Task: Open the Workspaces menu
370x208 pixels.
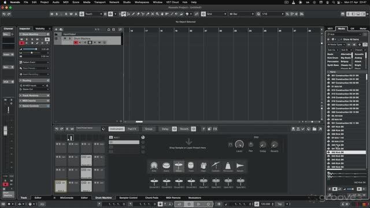Action: click(142, 2)
